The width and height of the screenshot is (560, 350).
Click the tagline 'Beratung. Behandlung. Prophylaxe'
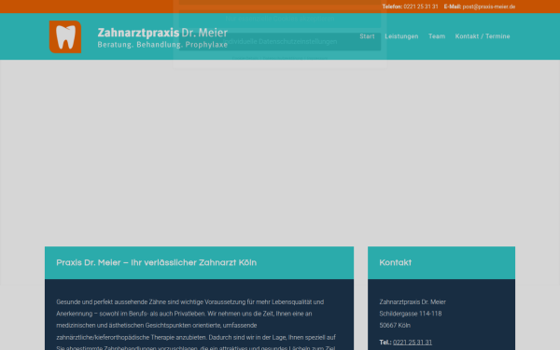tap(162, 45)
